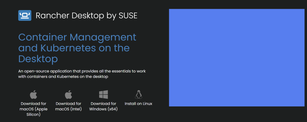307x122 pixels.
Task: Select the Install on Linux link
Action: (138, 104)
